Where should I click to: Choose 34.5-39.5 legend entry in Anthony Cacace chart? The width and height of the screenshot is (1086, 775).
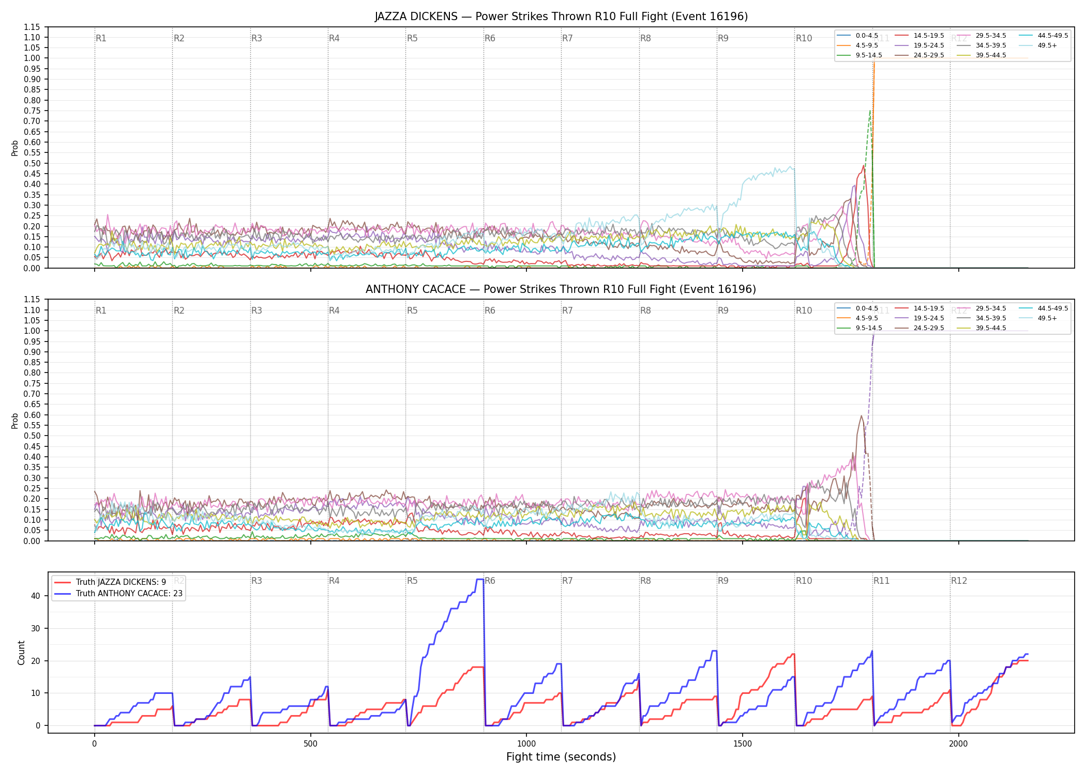[x=982, y=318]
